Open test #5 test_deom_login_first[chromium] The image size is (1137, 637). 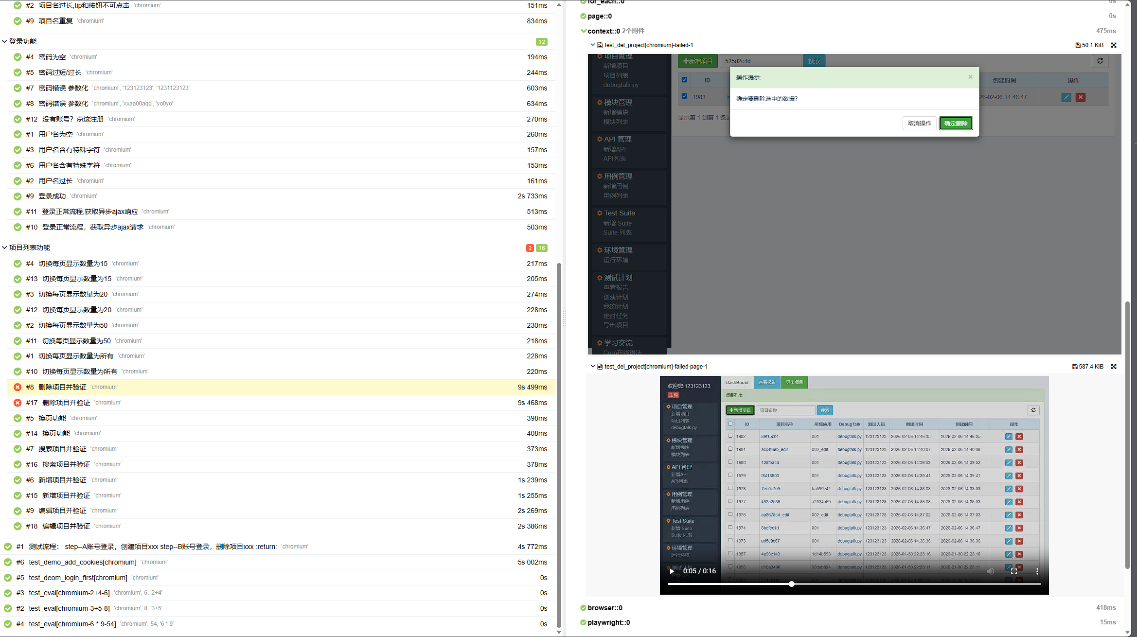278,578
